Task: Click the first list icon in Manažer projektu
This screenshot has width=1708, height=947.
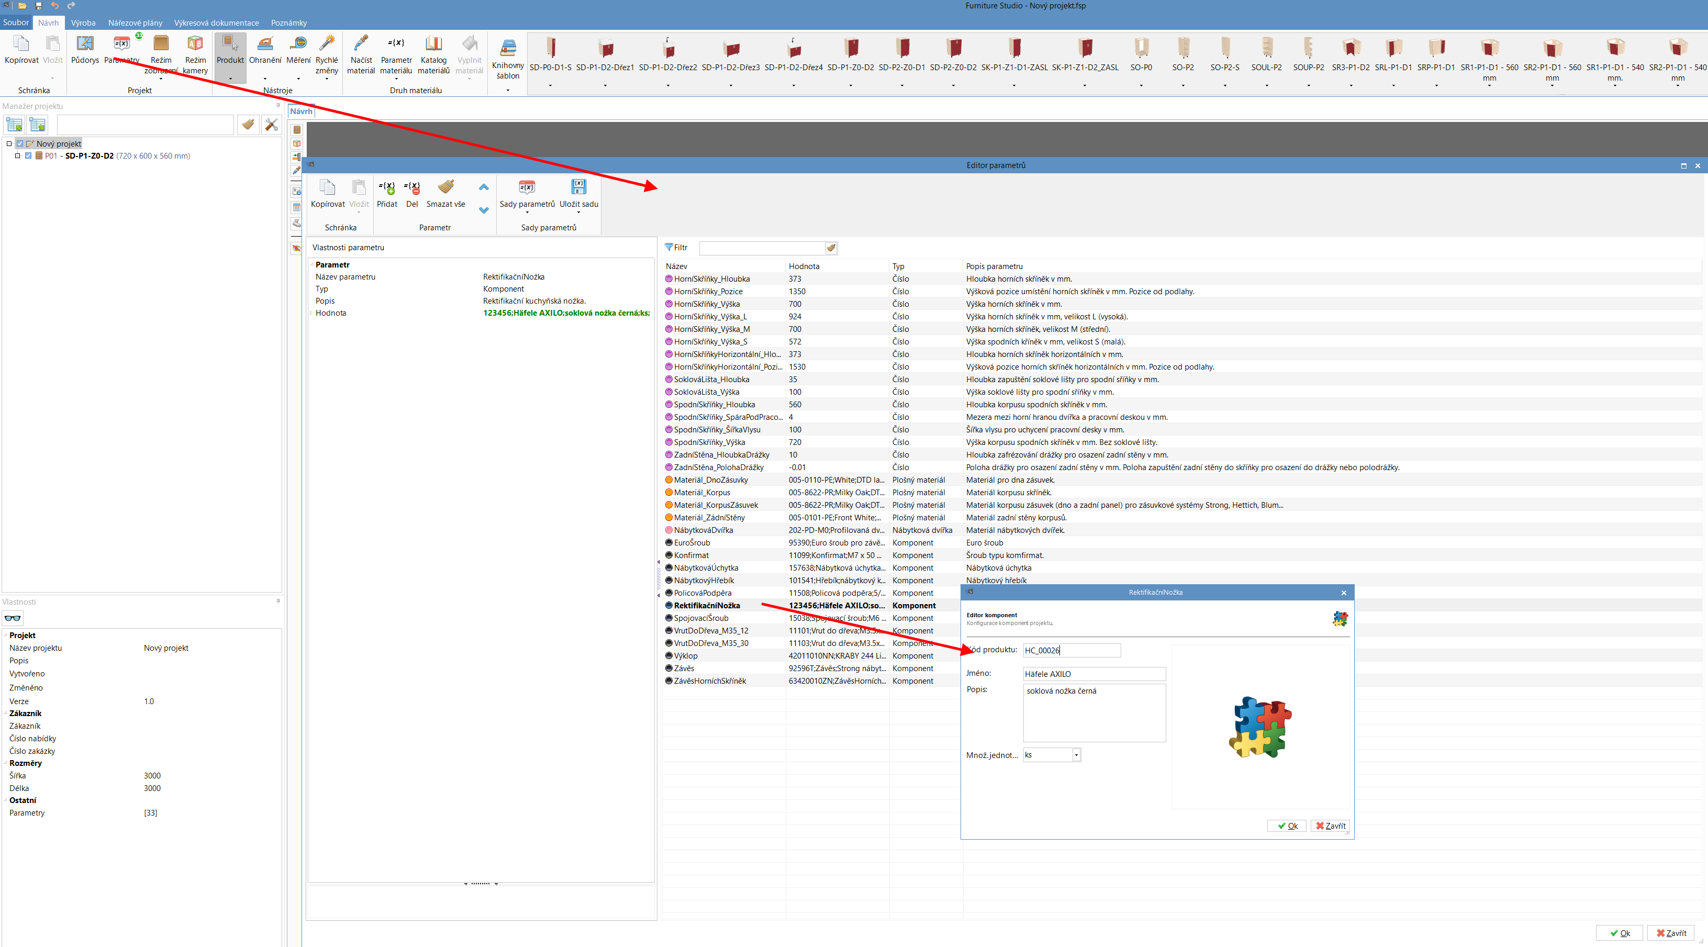Action: pyautogui.click(x=14, y=125)
